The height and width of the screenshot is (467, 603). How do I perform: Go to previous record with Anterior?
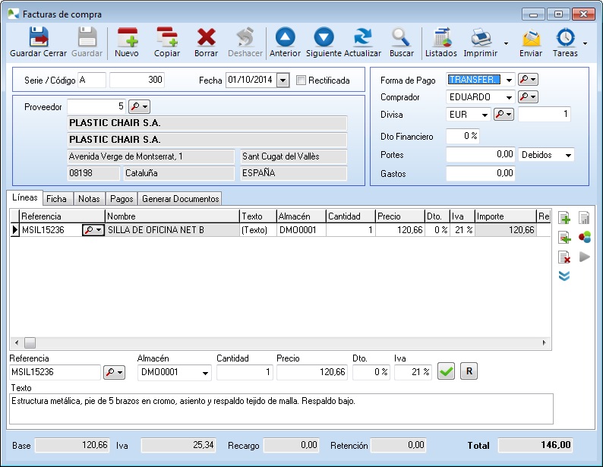[x=285, y=36]
